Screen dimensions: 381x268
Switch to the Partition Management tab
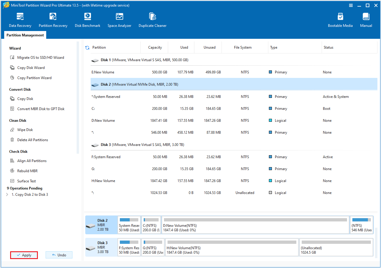25,35
